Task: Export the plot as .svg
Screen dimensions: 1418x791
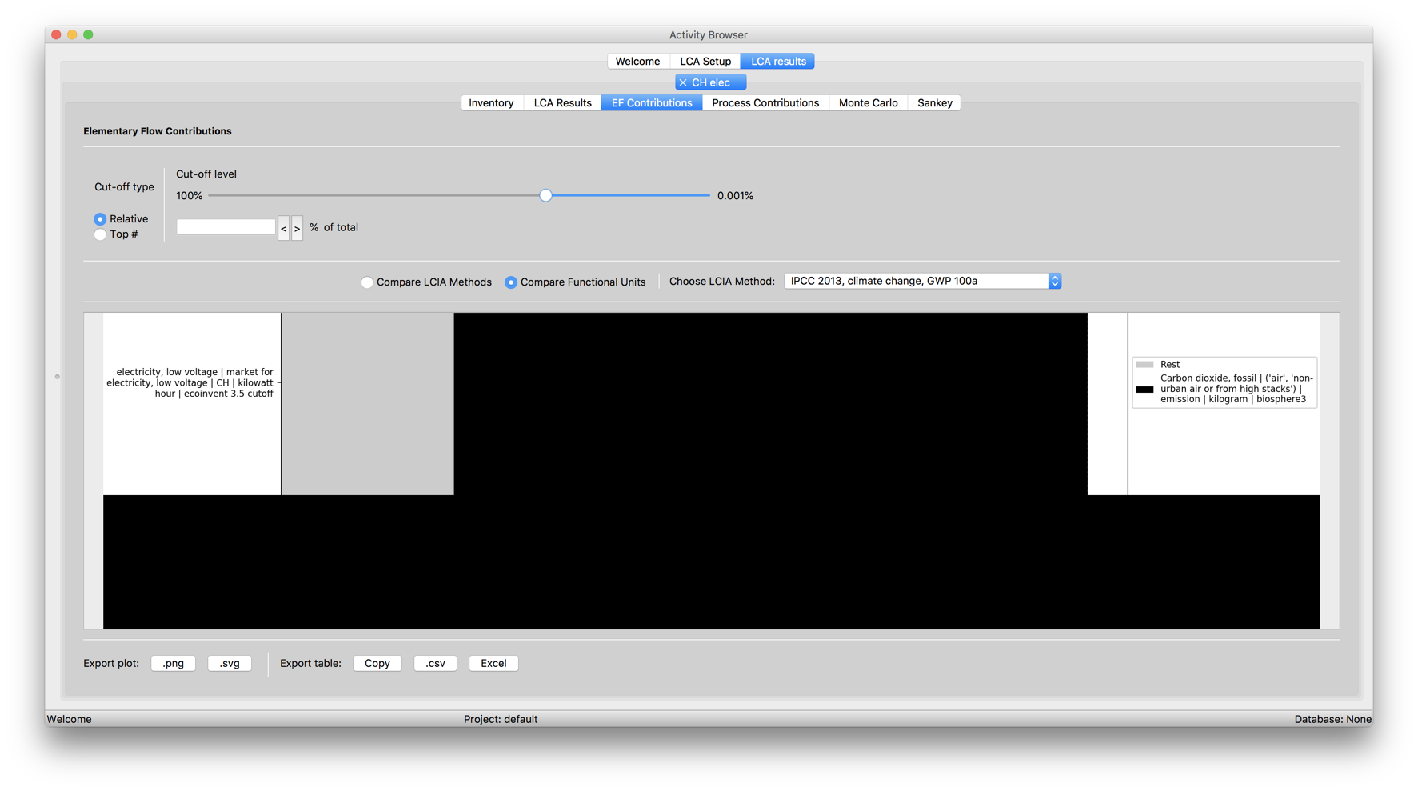Action: (230, 663)
